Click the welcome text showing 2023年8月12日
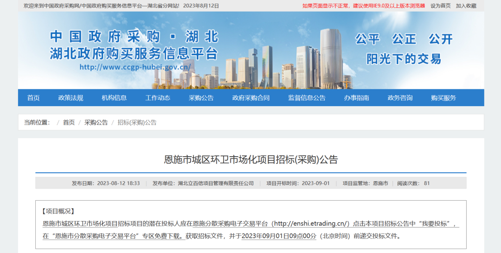 click(x=121, y=6)
